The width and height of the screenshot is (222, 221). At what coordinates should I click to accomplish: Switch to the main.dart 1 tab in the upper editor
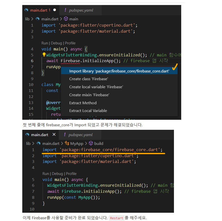coord(41,10)
